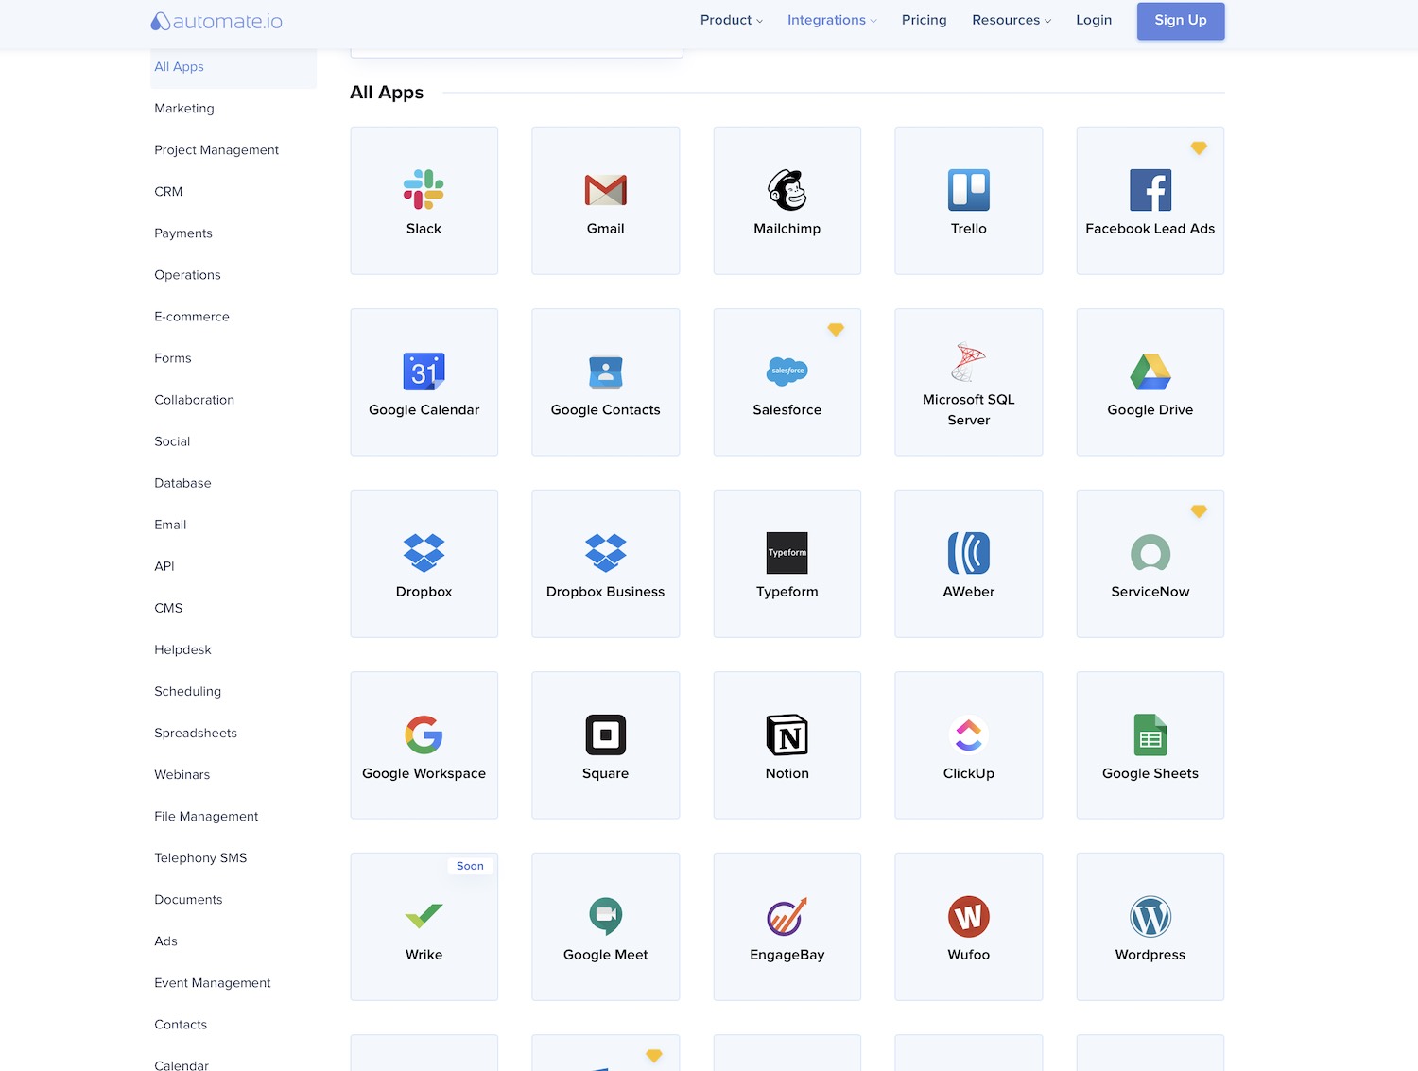Click the automate.io logo

(x=216, y=21)
